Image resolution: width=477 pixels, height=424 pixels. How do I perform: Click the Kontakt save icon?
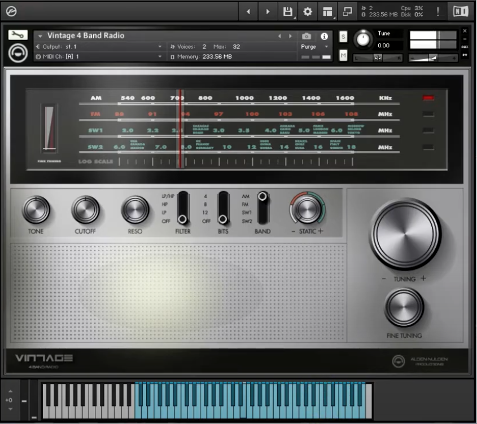click(x=288, y=10)
